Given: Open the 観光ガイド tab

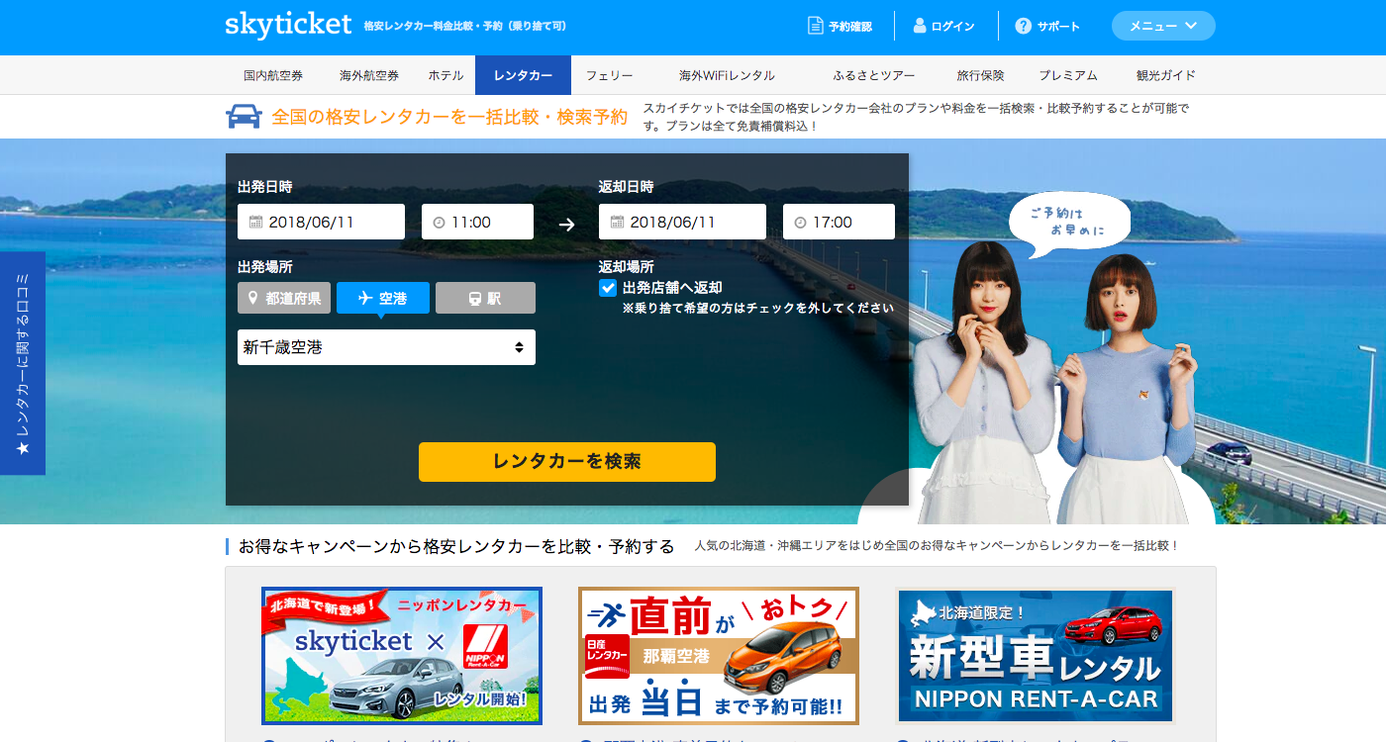Looking at the screenshot, I should (x=1166, y=75).
